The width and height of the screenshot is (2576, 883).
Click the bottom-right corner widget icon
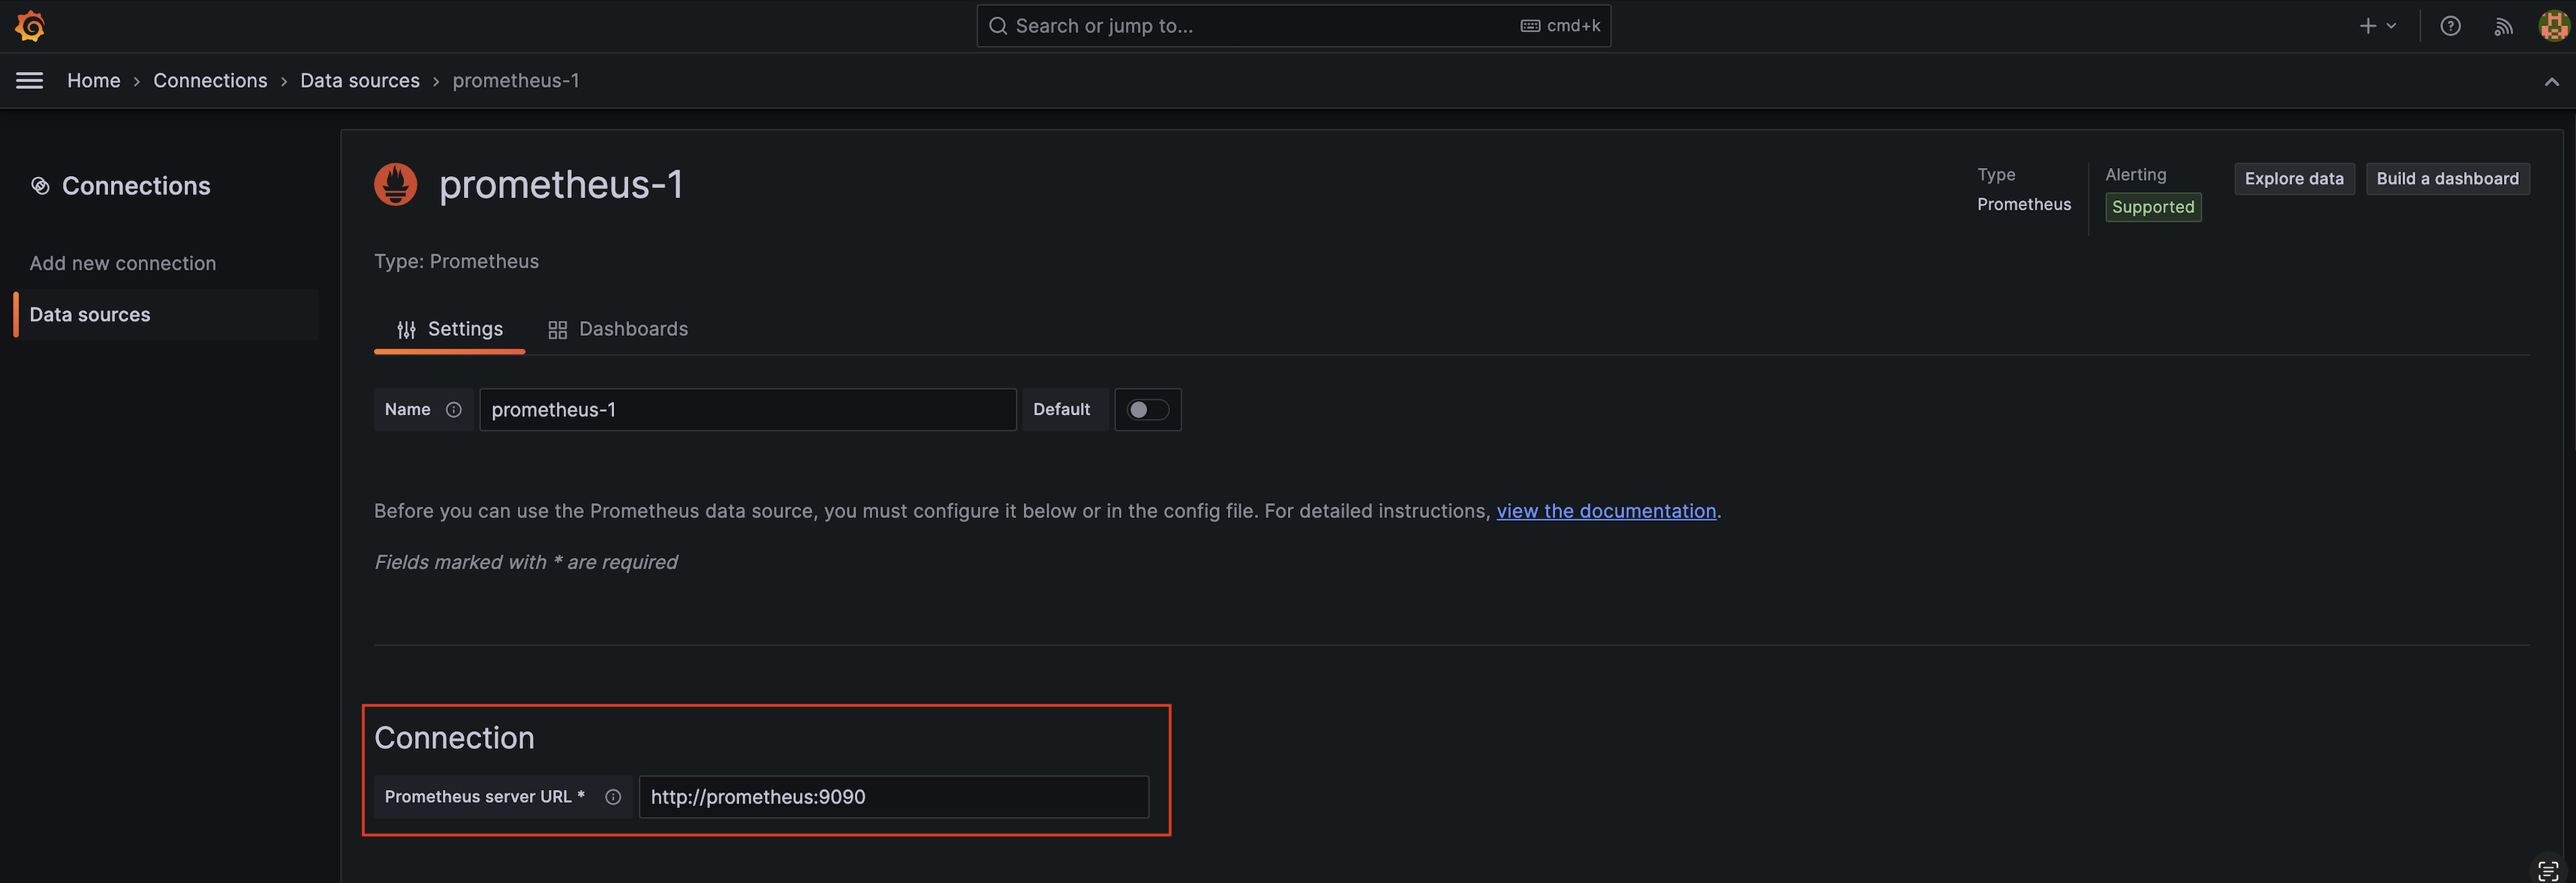[x=2547, y=870]
